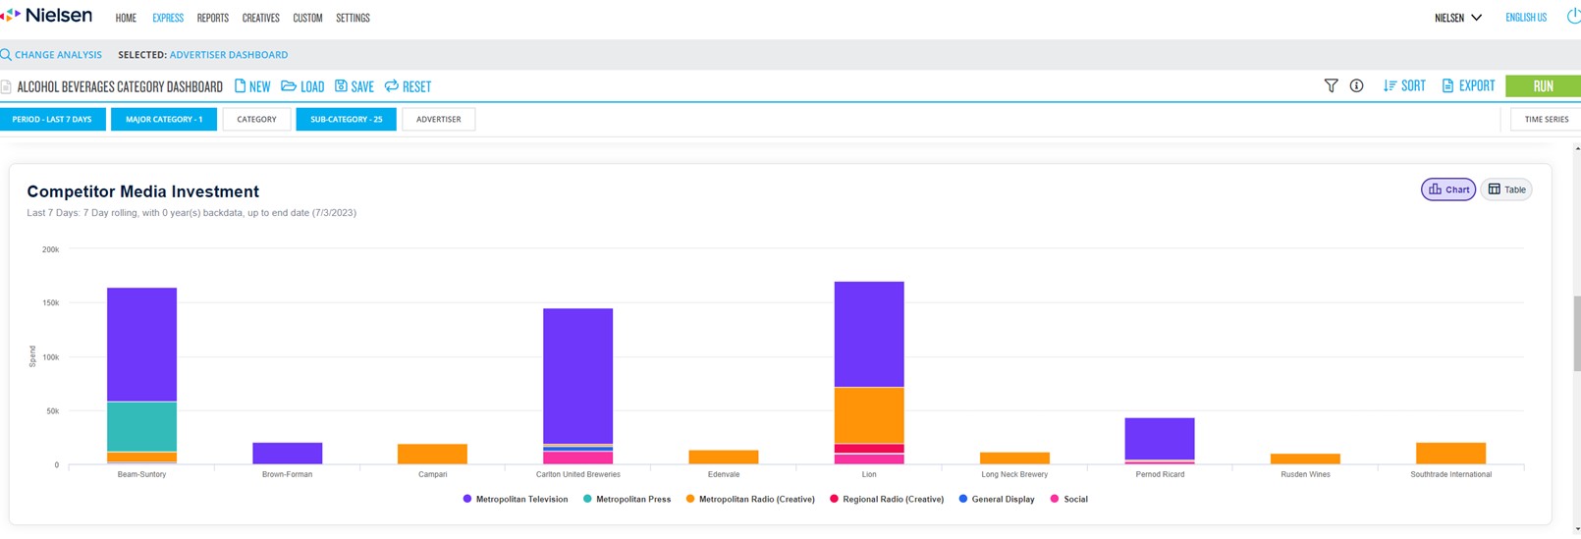Click the Save disk icon
1581x539 pixels.
341,86
